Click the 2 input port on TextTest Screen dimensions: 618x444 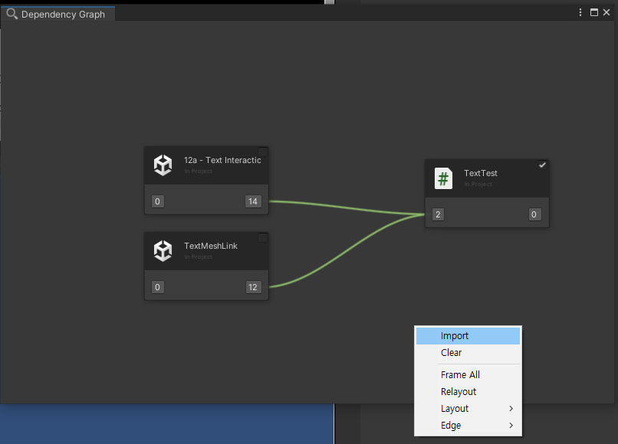(x=438, y=214)
